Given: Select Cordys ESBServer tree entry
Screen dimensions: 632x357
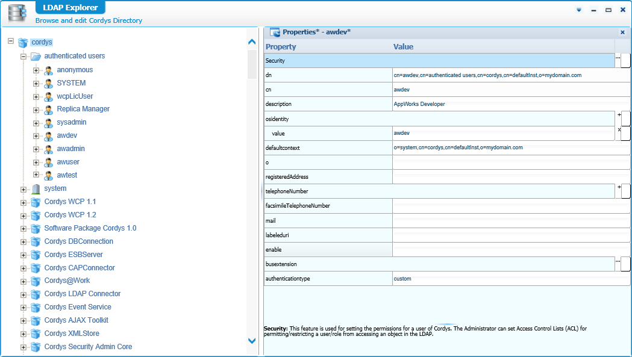Looking at the screenshot, I should click(x=74, y=255).
